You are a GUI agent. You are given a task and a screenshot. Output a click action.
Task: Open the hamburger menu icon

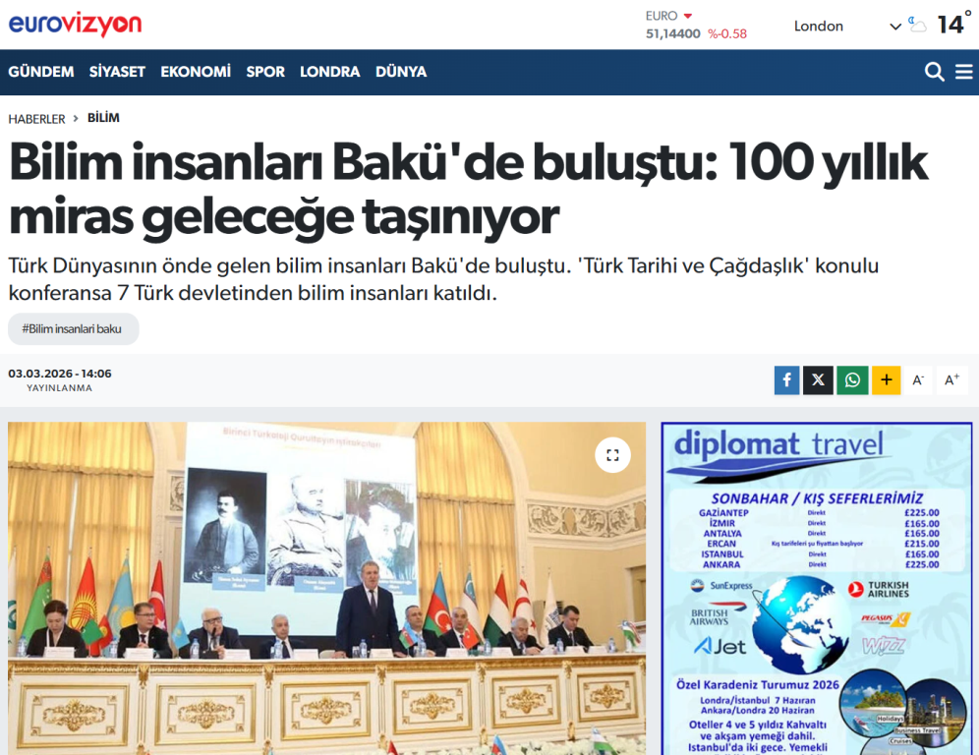[x=964, y=72]
